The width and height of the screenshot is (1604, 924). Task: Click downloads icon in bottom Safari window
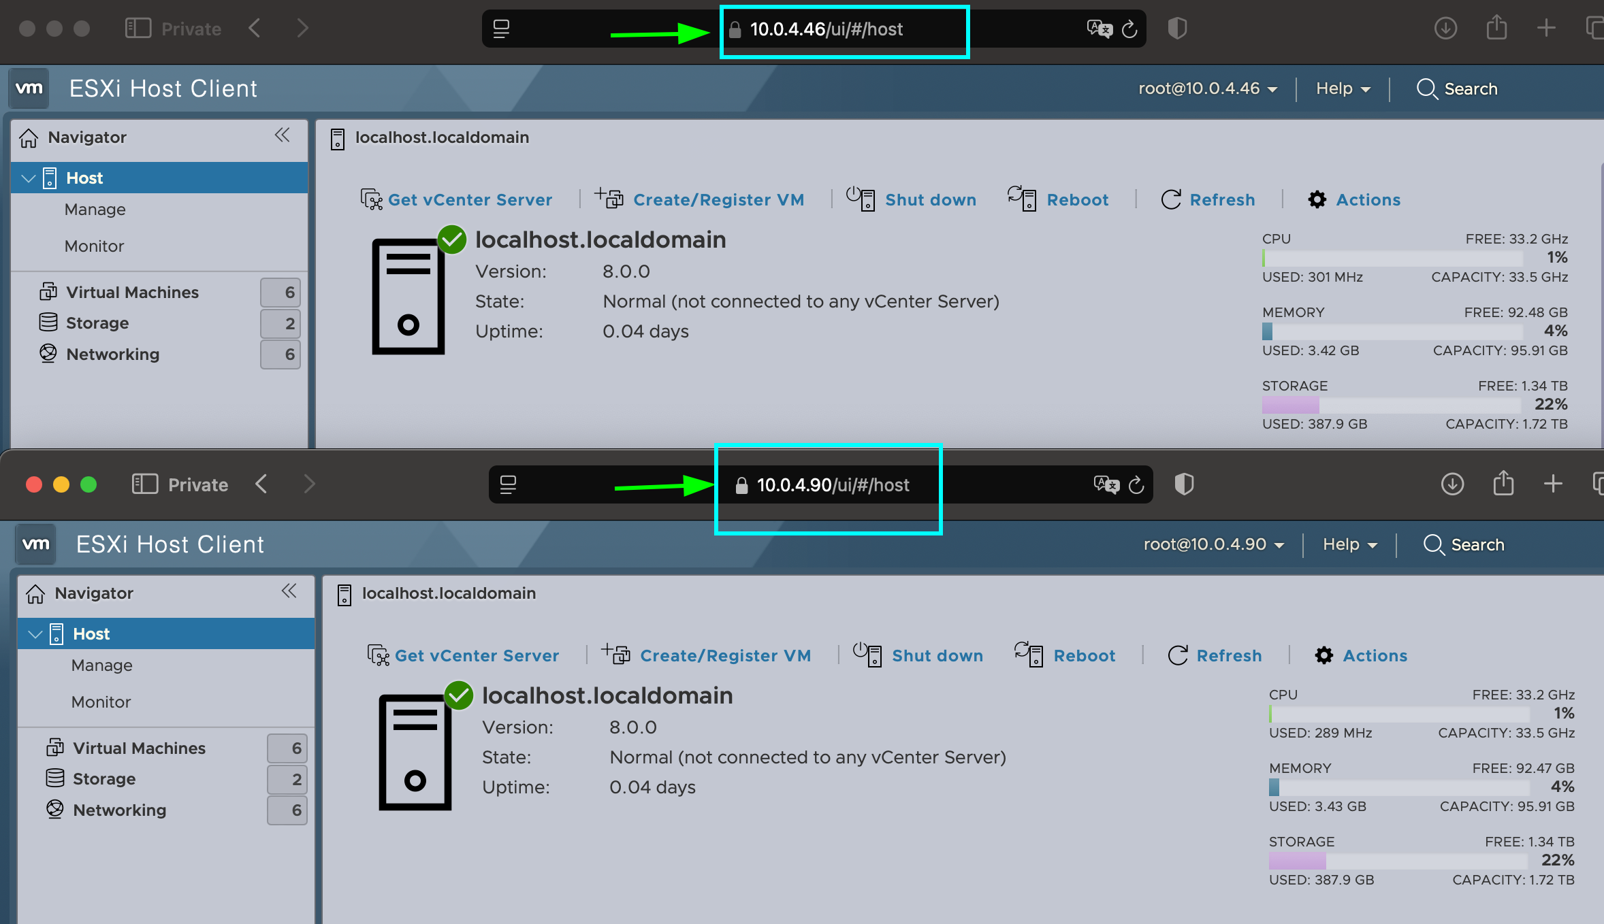tap(1452, 484)
